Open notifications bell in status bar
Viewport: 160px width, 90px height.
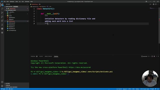click(158, 89)
